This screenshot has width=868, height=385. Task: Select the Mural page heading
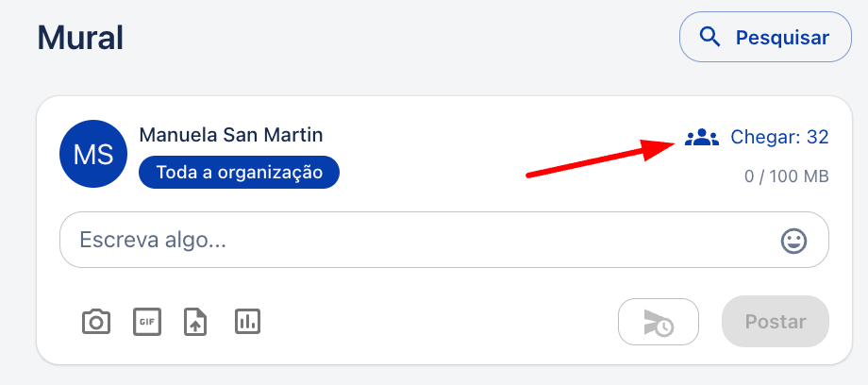(x=80, y=39)
